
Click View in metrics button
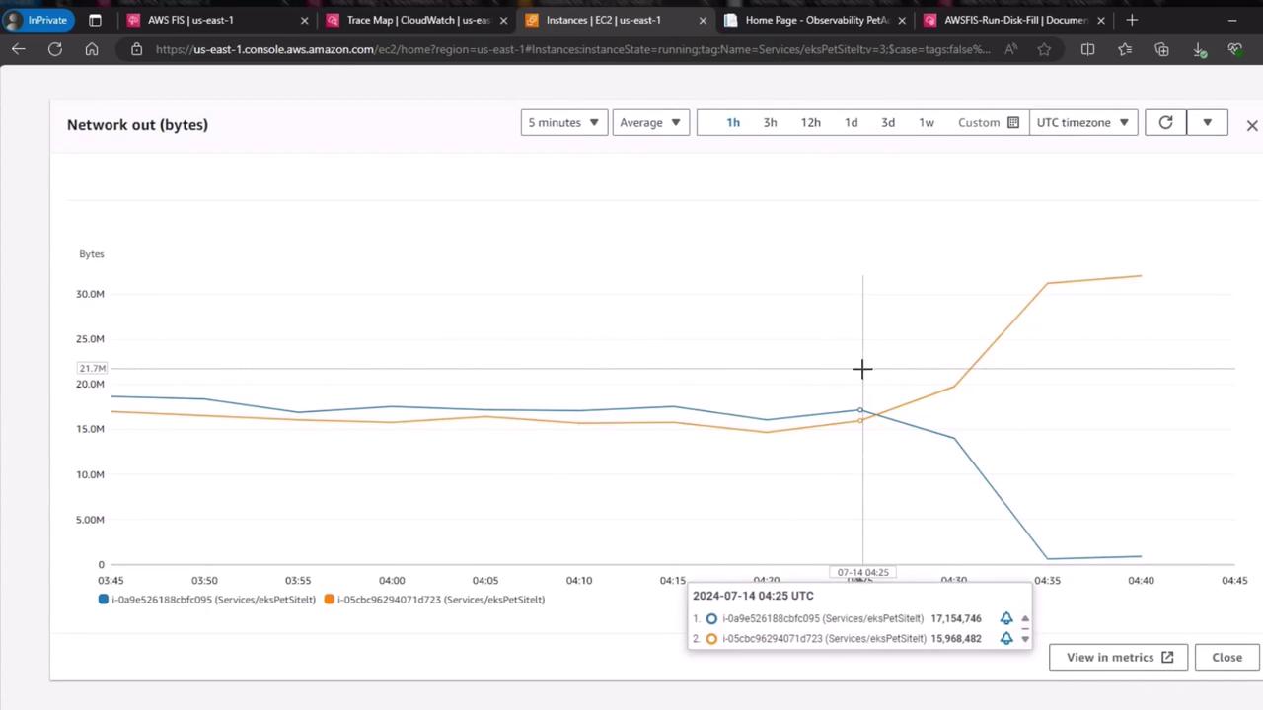(1119, 658)
